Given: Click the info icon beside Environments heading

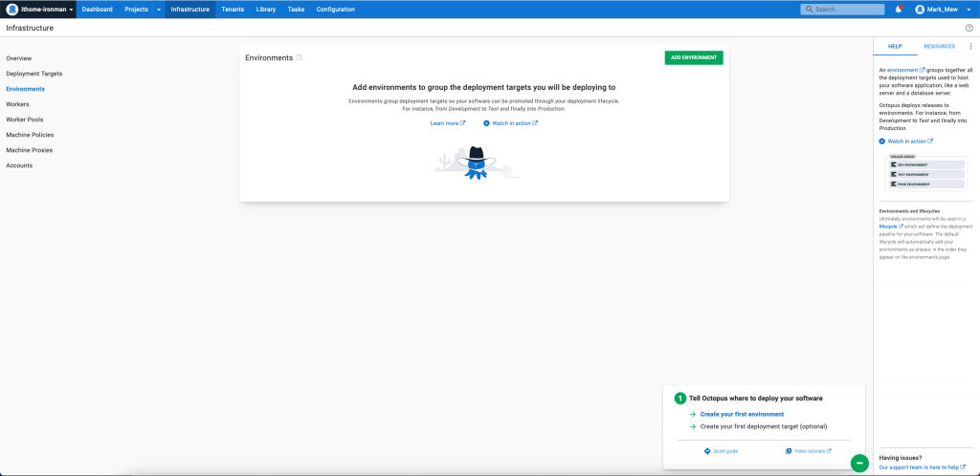Looking at the screenshot, I should [x=300, y=57].
